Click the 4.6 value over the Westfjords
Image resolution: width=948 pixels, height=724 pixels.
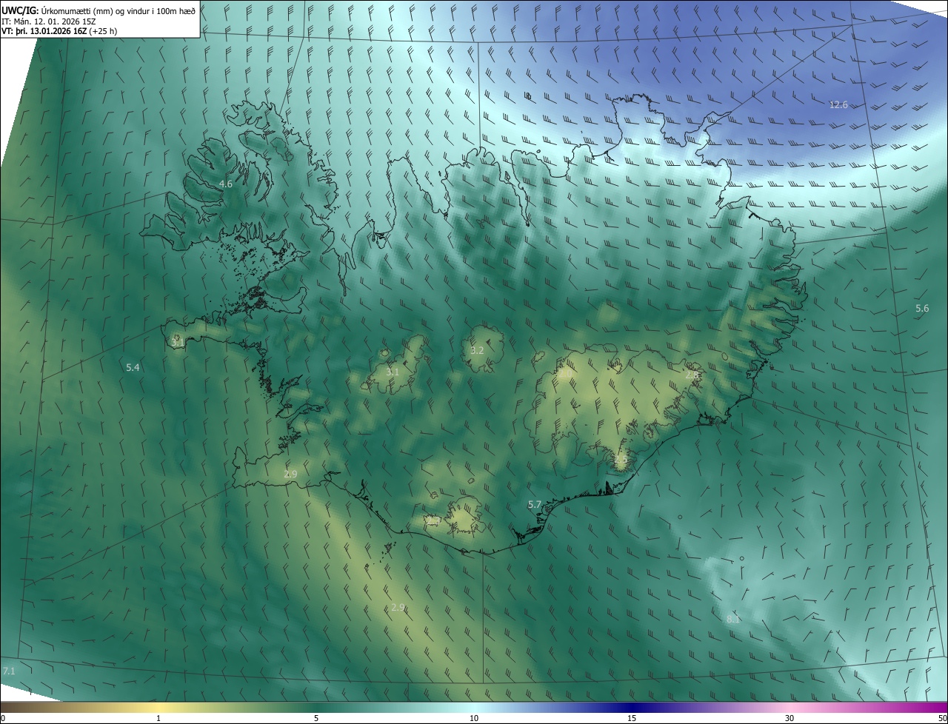226,184
